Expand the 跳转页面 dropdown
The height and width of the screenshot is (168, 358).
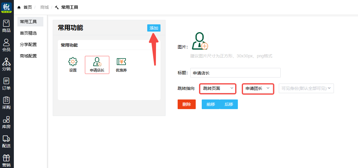218,88
